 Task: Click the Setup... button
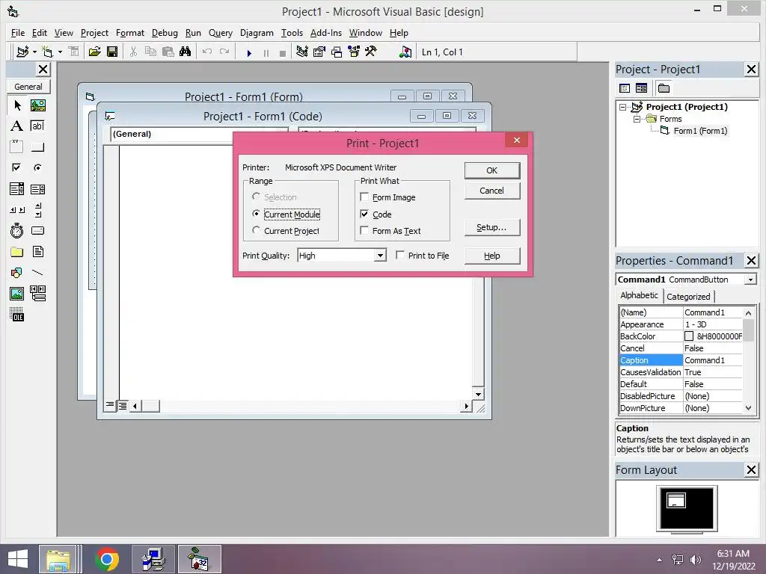[492, 227]
